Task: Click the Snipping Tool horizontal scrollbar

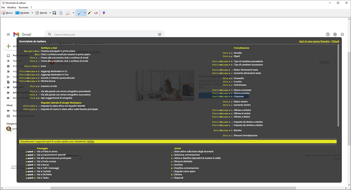Action: tap(173, 188)
